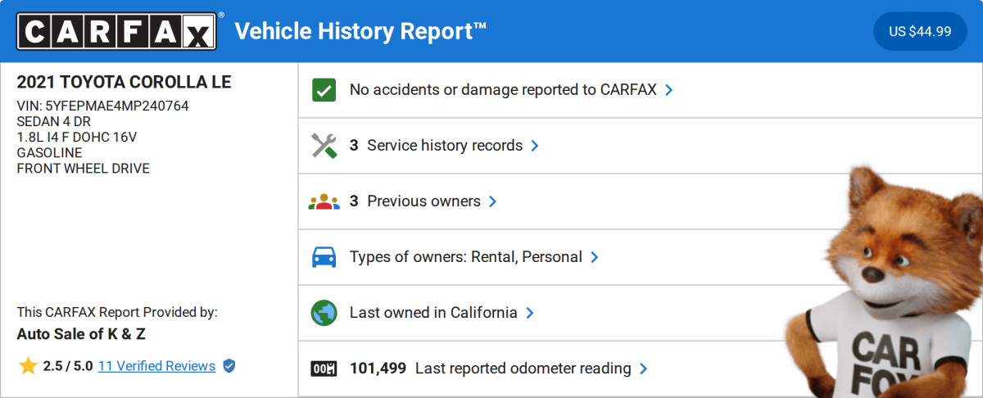Click the blue verified shield badge
This screenshot has height=398, width=983.
[229, 366]
